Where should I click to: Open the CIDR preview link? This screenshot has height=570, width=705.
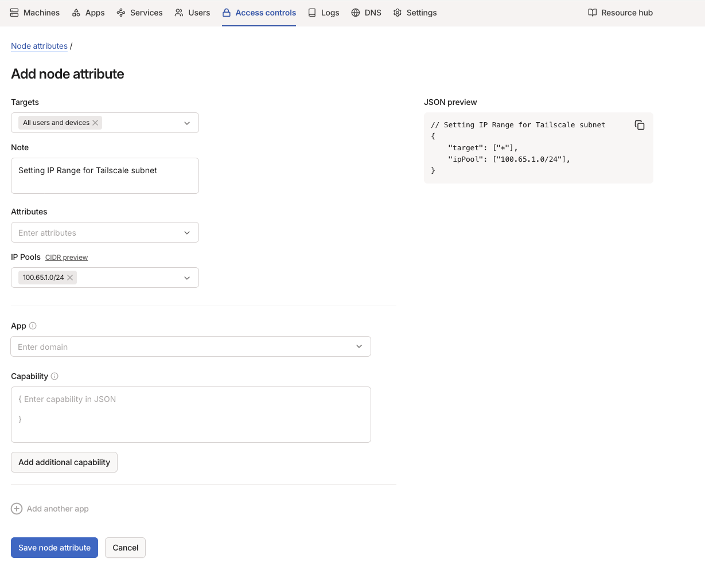[x=67, y=257]
